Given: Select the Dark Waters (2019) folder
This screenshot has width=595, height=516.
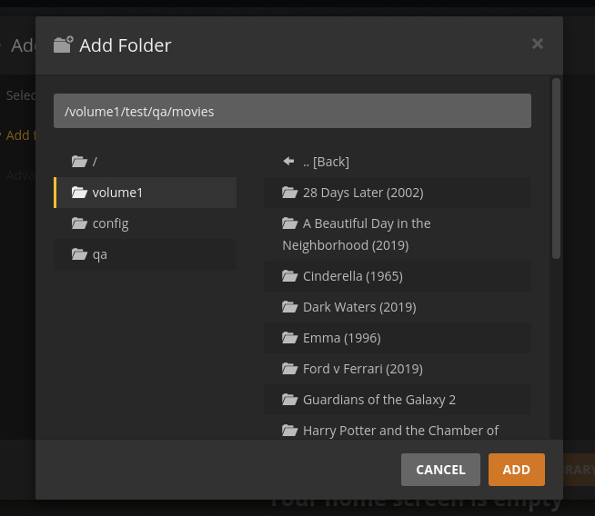Looking at the screenshot, I should tap(358, 307).
